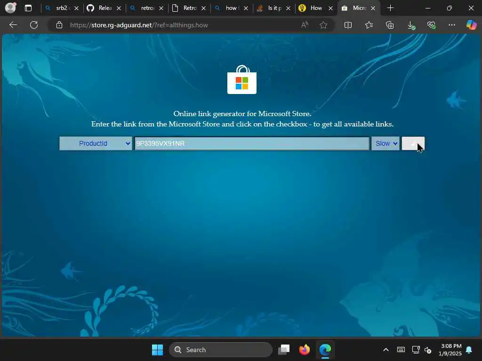The image size is (482, 361).
Task: Click the taskbar Search box
Action: pyautogui.click(x=221, y=350)
